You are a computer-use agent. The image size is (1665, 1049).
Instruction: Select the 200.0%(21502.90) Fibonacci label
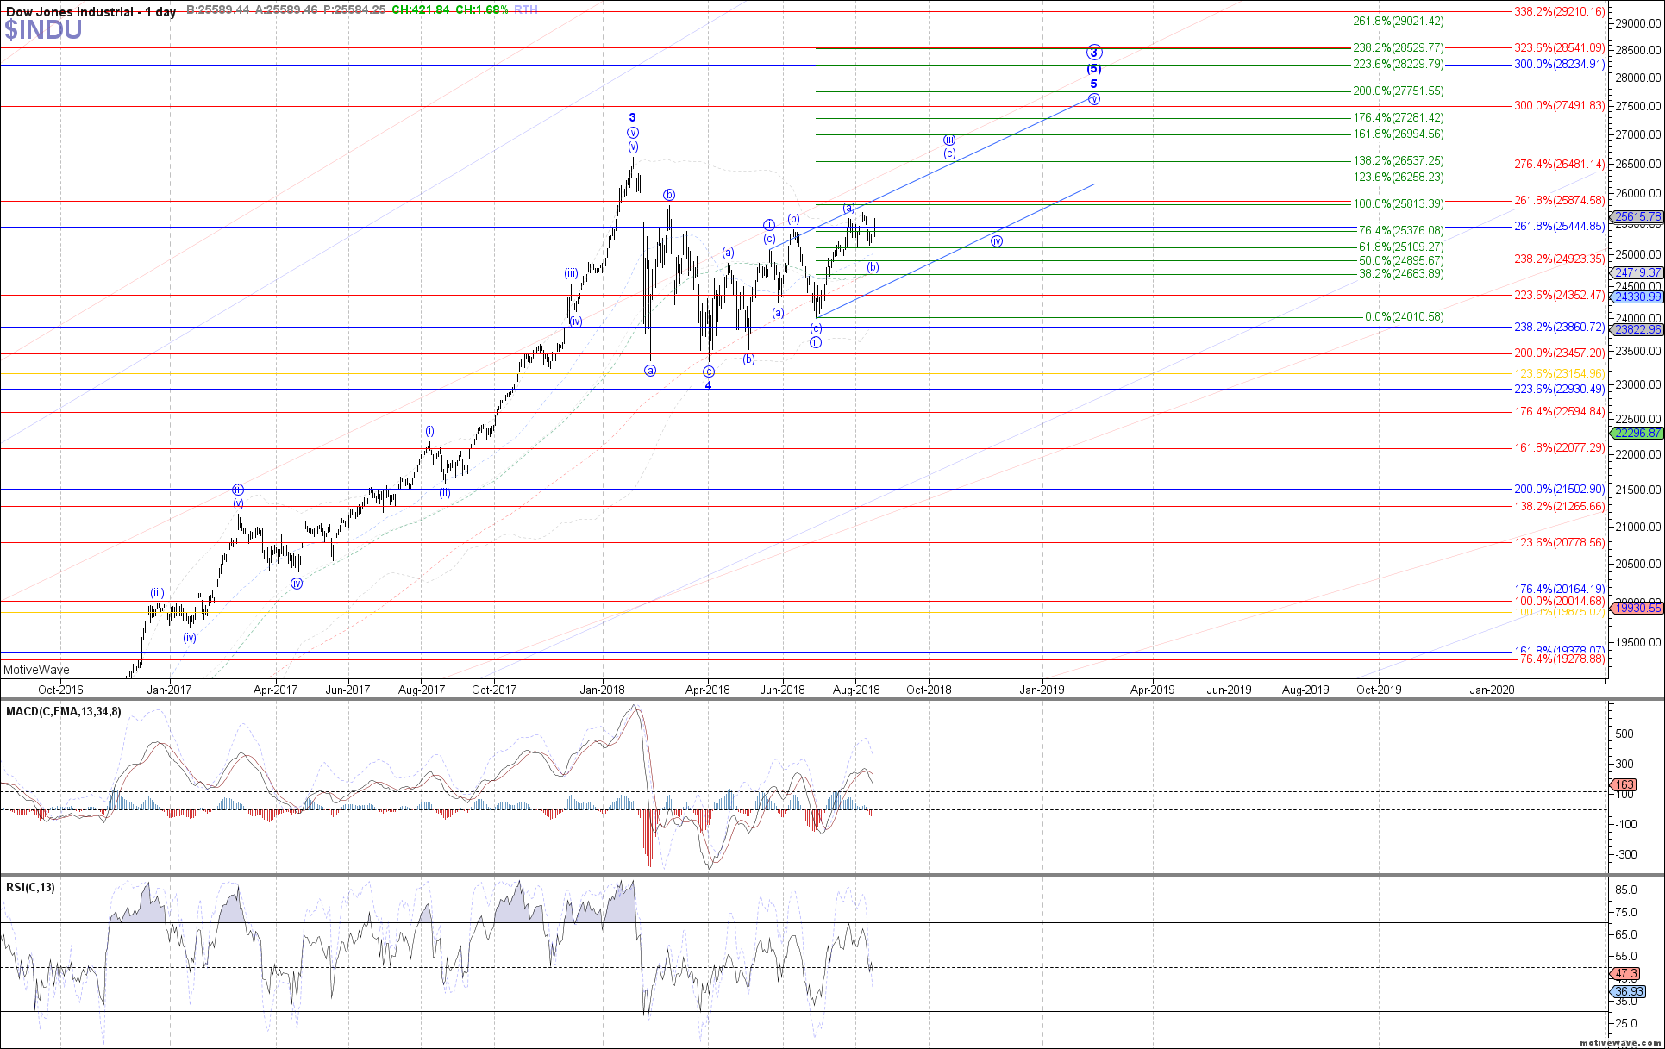1560,489
